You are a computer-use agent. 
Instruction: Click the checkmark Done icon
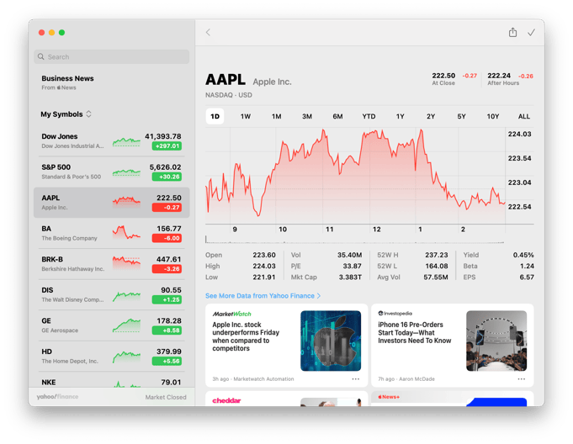pyautogui.click(x=531, y=33)
